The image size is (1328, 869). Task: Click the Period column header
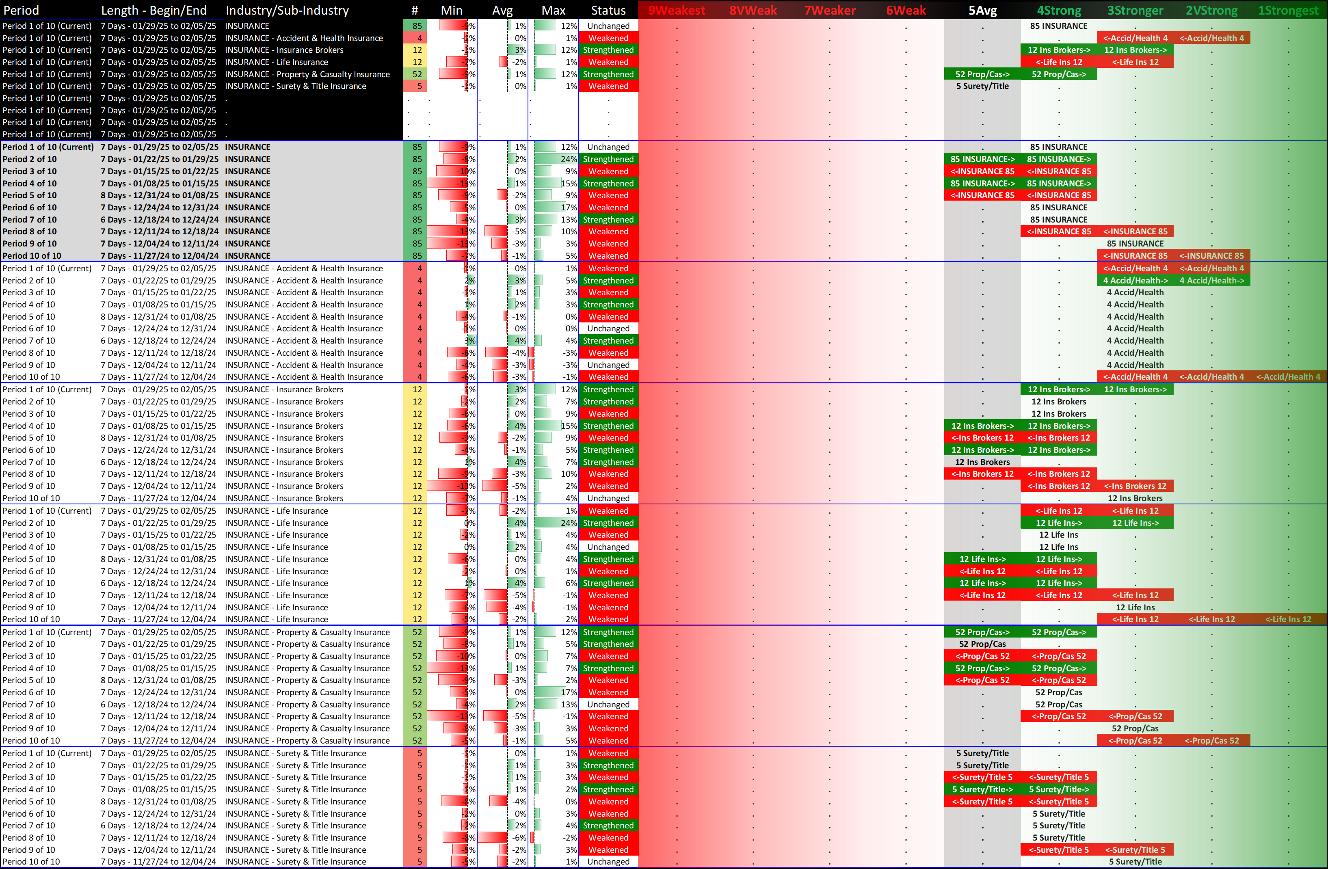coord(21,10)
